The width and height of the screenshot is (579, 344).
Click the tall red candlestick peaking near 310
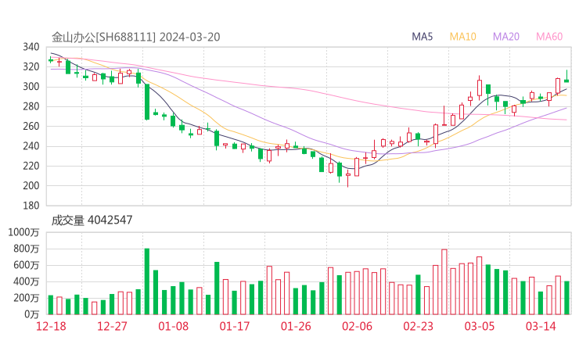coord(480,88)
